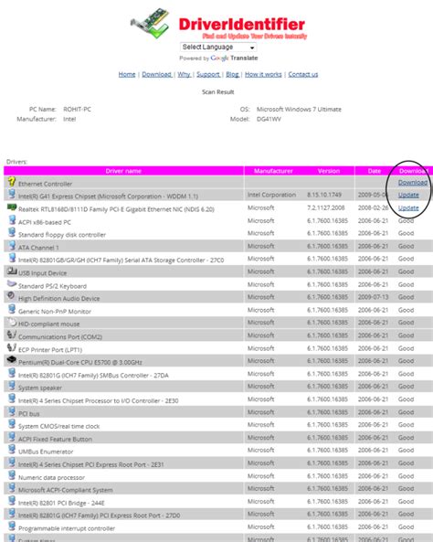This screenshot has width=433, height=542.
Task: Click Update link for Realtek RTL8168D NIC
Action: point(408,207)
